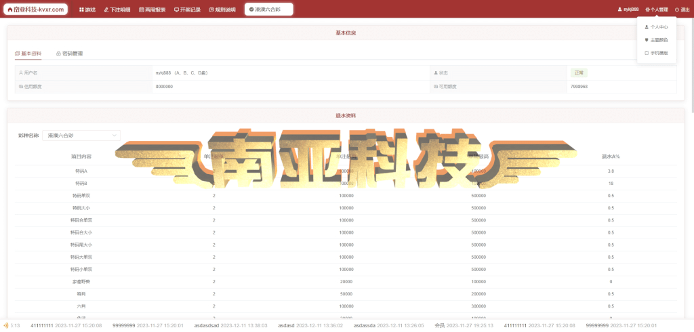
Task: Choose 个人中心 from the dropdown
Action: pyautogui.click(x=656, y=27)
